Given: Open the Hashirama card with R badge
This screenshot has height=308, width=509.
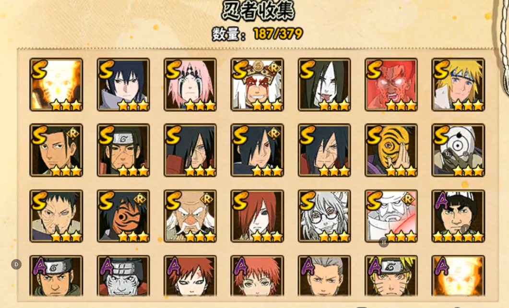Looking at the screenshot, I should click(x=56, y=150).
